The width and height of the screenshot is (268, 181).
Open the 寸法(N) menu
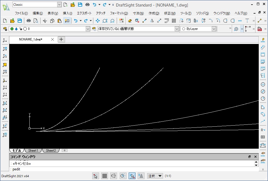[x=138, y=13]
